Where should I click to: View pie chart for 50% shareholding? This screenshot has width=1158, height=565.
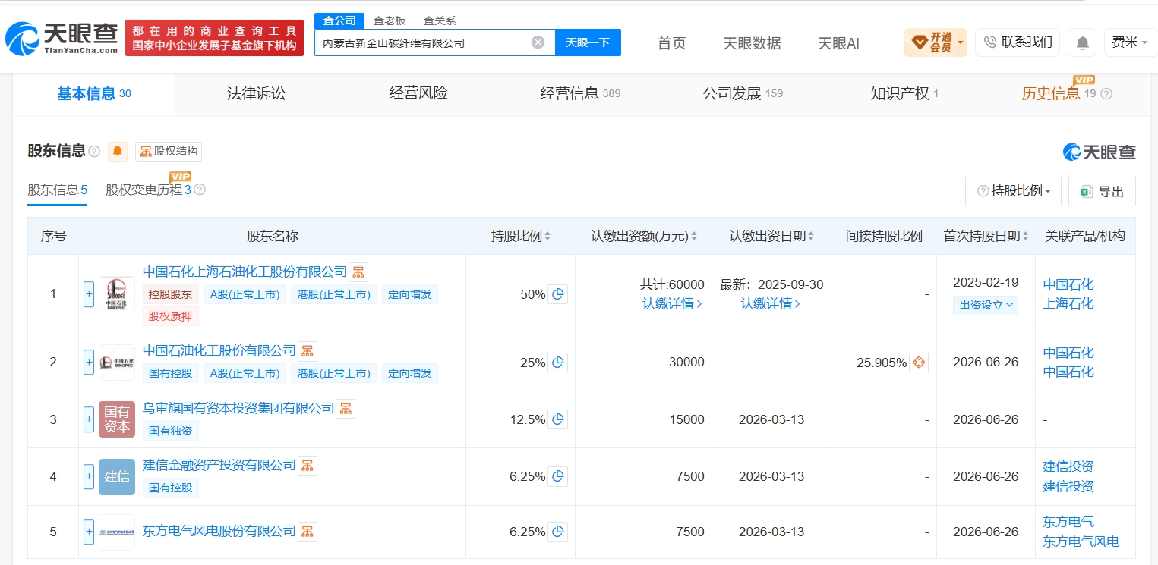[x=558, y=294]
